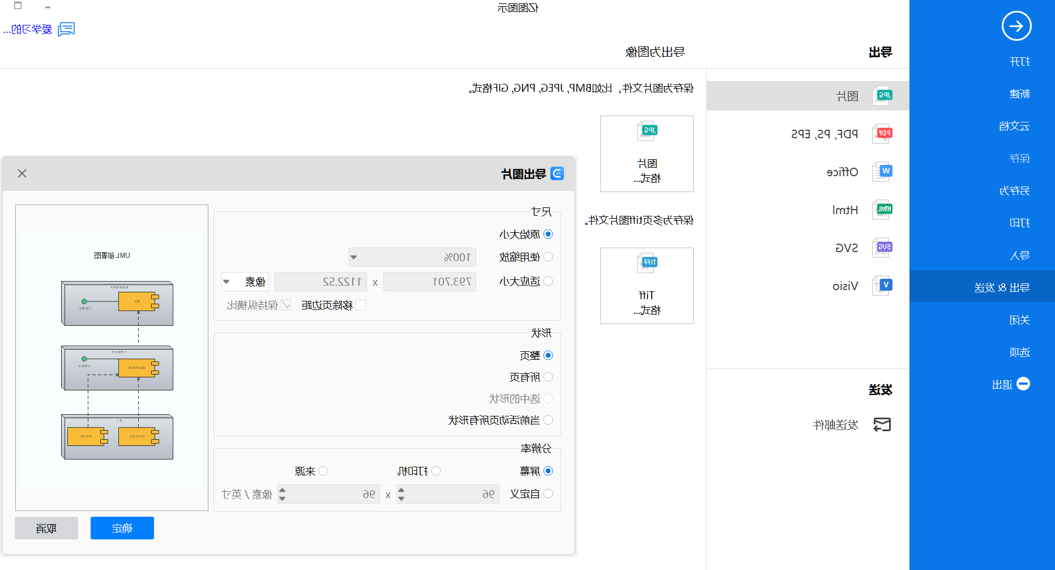The image size is (1055, 570).
Task: Select 所有页 radio button
Action: [548, 377]
